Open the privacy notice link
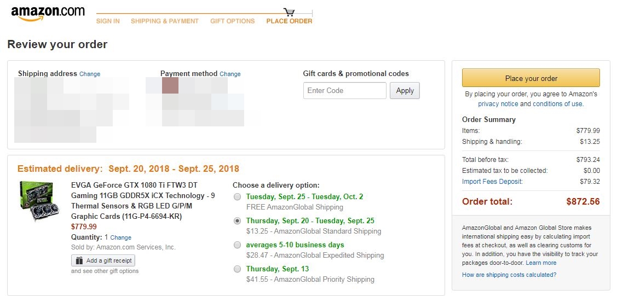 coord(498,104)
